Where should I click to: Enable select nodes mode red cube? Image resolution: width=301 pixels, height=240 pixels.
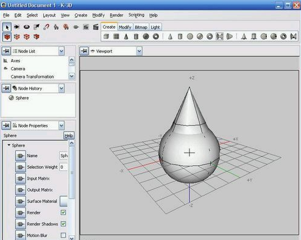[7, 37]
